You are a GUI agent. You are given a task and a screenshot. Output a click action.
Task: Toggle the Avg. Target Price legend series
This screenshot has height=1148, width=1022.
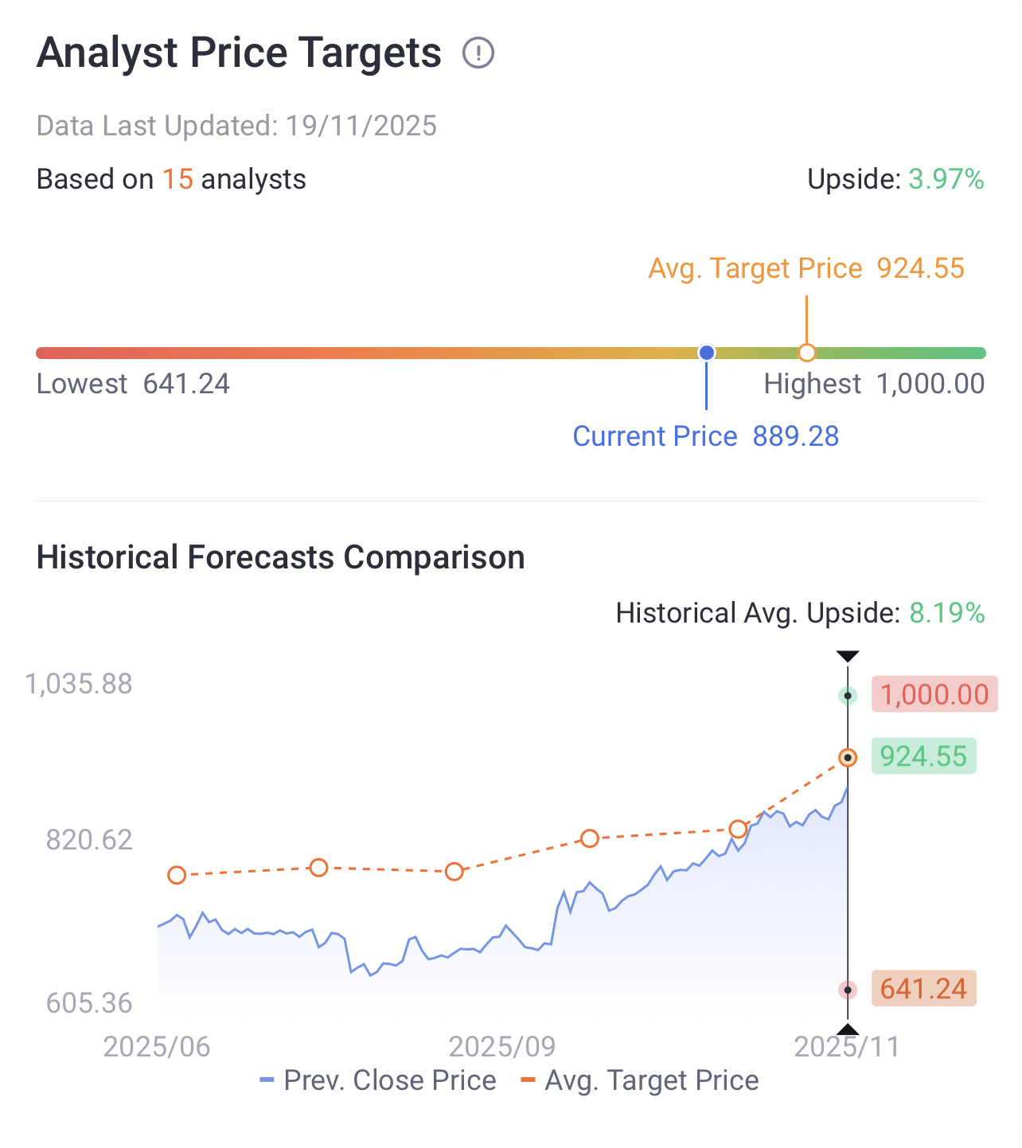click(x=640, y=1080)
